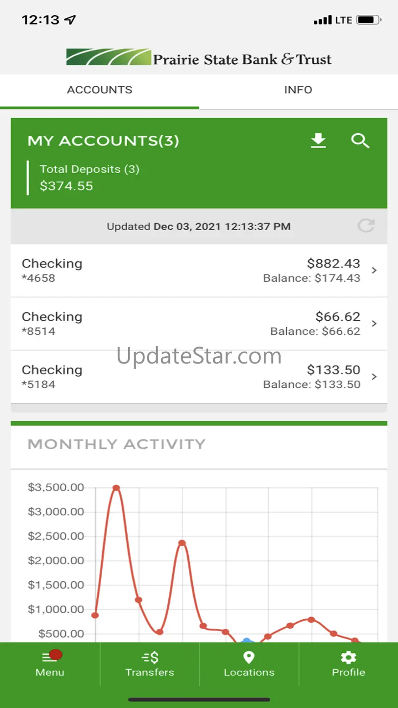Tap the Transfers dollar icon
Viewport: 398px width, 708px height.
[150, 657]
